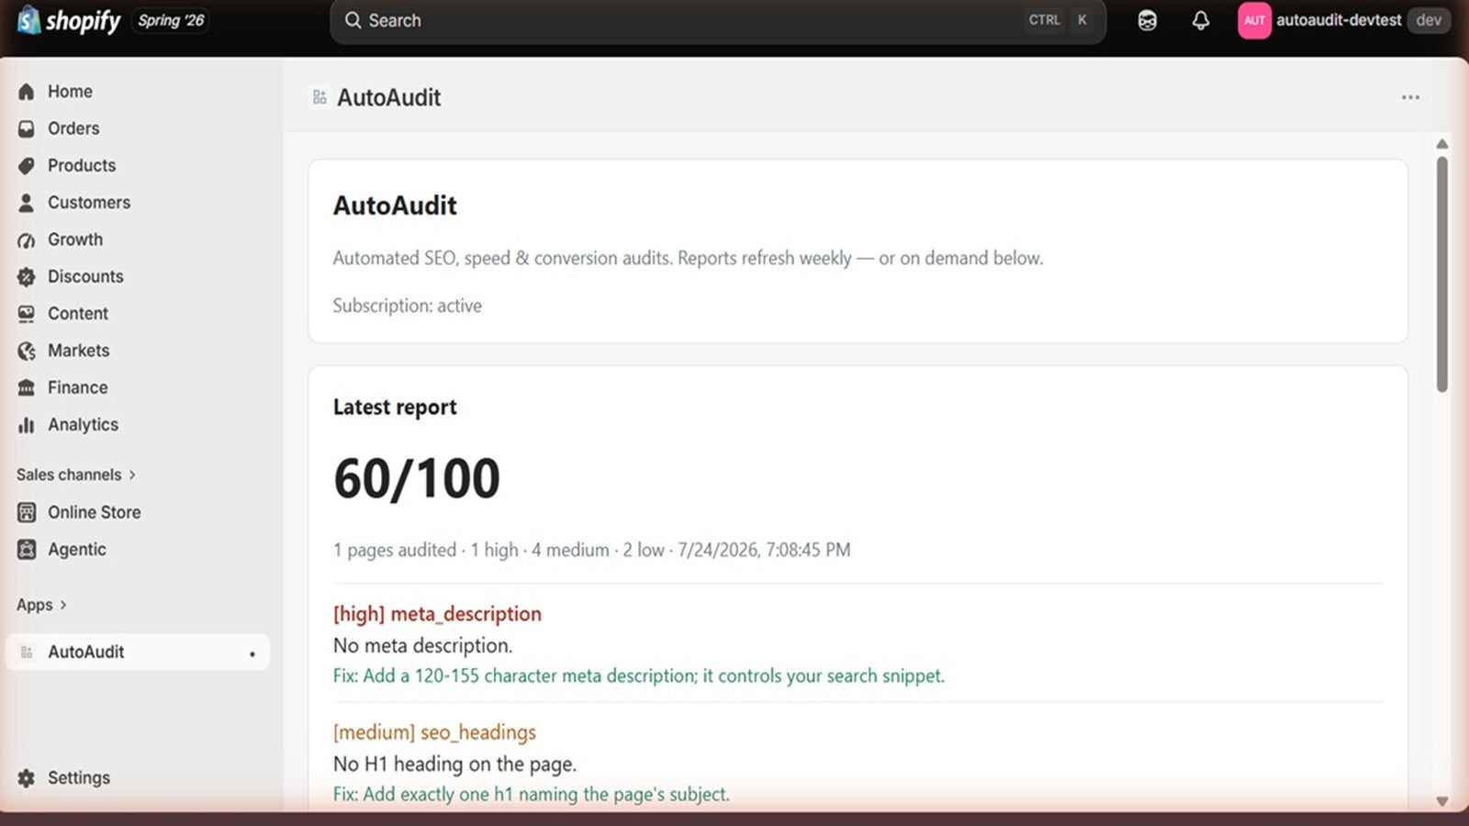Click the 60/100 audit score

point(417,479)
